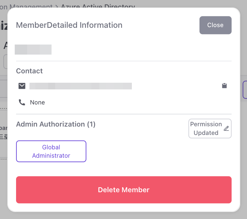The height and width of the screenshot is (219, 247).
Task: Click the purple-outlined button at right edge
Action: (x=244, y=90)
